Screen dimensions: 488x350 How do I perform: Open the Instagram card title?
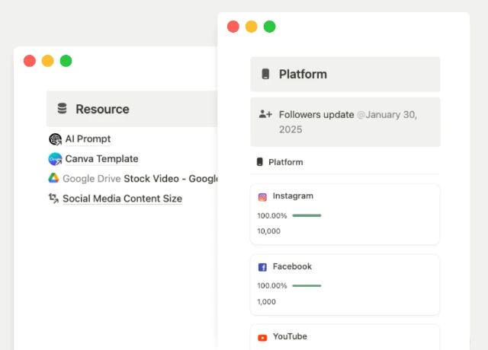293,196
